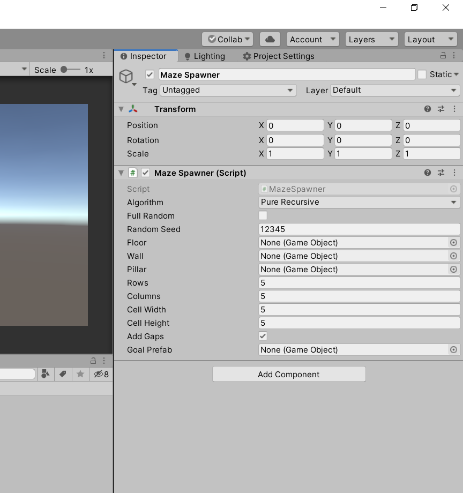Open GameObject icon picker cube
Image resolution: width=463 pixels, height=493 pixels.
pyautogui.click(x=126, y=77)
